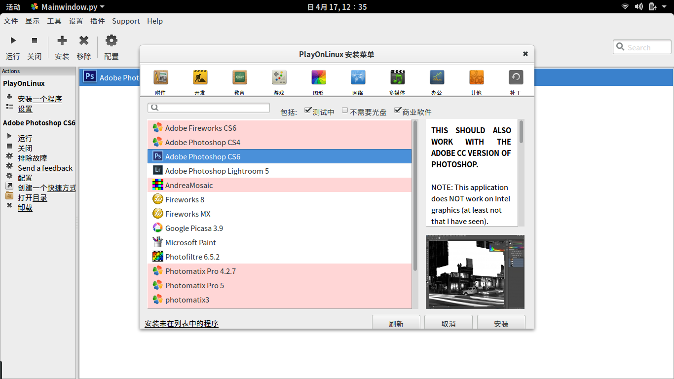Click the 配置 gear toolbar icon
The height and width of the screenshot is (379, 674).
click(x=112, y=40)
